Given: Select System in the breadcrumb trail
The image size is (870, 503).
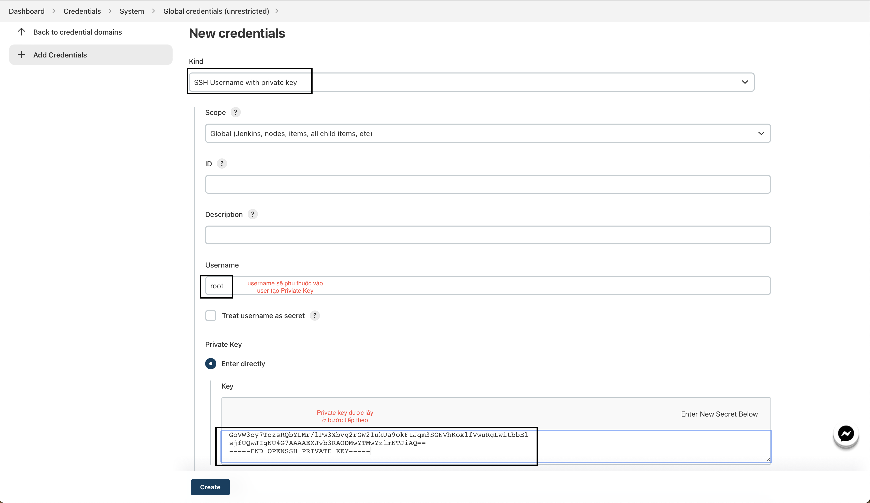Looking at the screenshot, I should coord(132,11).
